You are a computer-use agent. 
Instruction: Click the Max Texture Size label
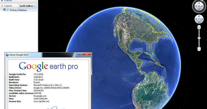point(18,91)
